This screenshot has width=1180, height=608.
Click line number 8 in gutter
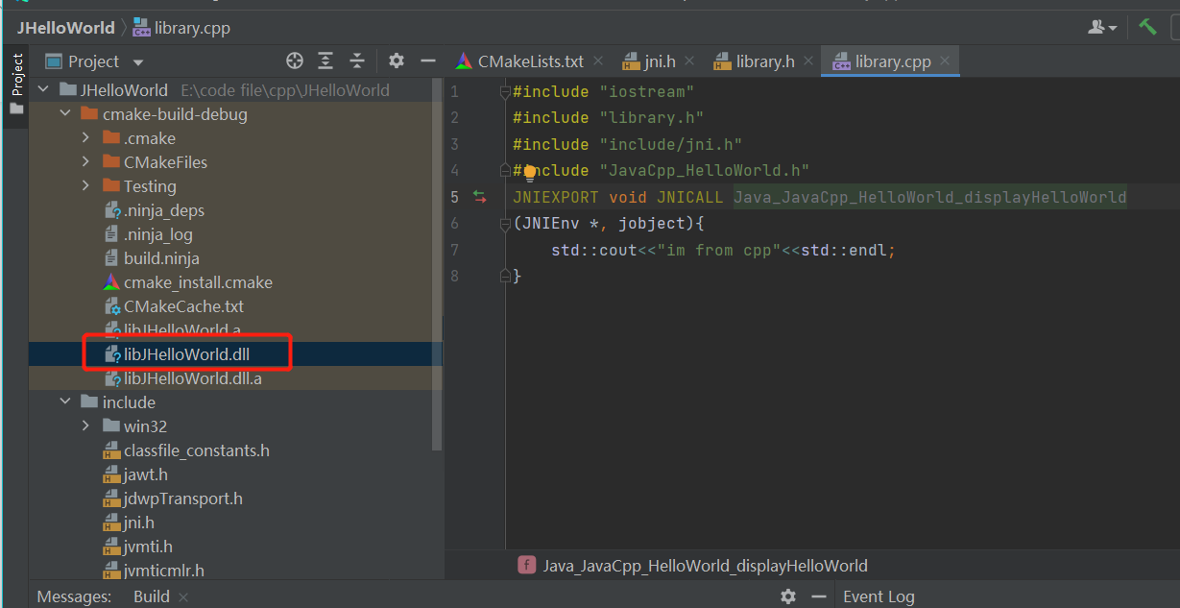coord(455,276)
